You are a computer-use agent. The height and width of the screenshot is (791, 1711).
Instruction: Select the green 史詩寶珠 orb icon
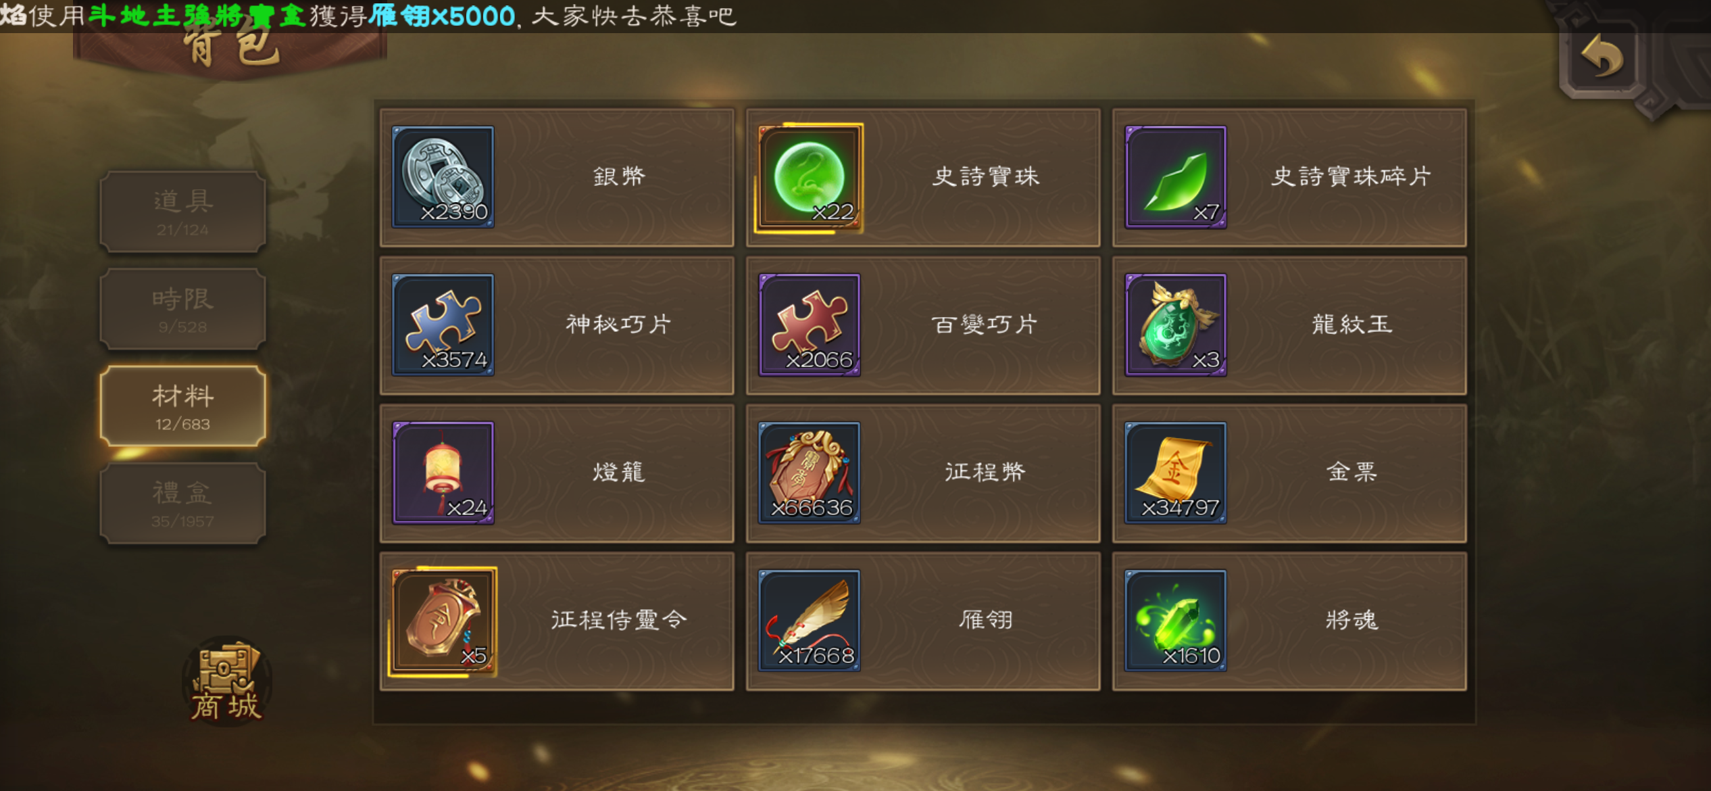[809, 178]
